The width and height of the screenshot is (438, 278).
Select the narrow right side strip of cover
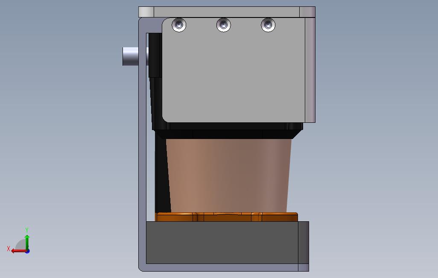310,70
